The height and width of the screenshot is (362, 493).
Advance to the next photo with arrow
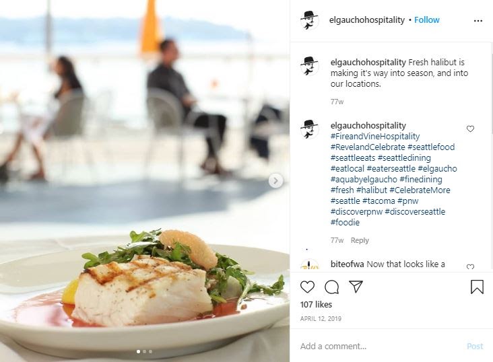coord(275,181)
